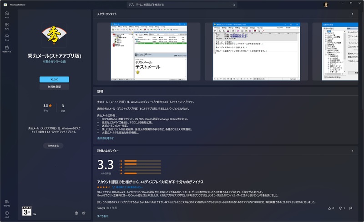Minimize the Microsoft Store window
Viewport: 364px width, 222px height.
(x=343, y=3)
